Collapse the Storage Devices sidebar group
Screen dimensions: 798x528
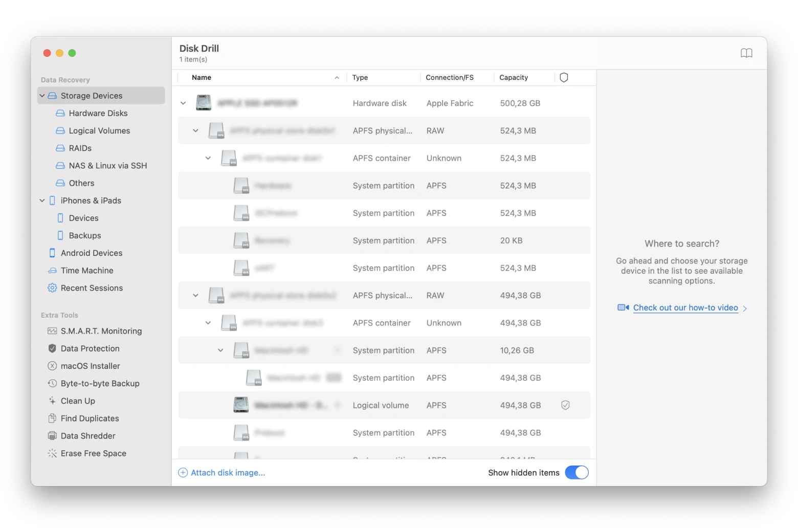(42, 96)
